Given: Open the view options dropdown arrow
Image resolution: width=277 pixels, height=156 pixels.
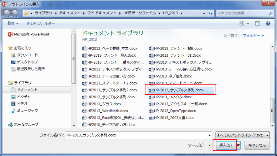Looking at the screenshot, I should pyautogui.click(x=248, y=23).
